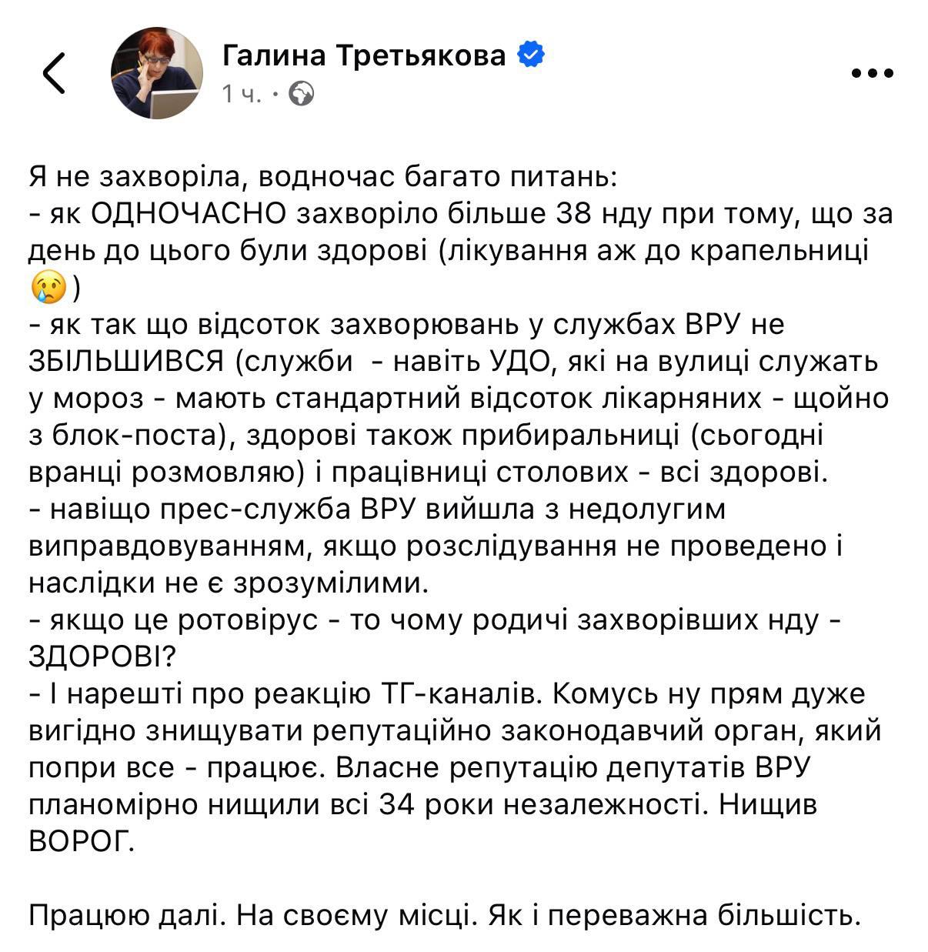Click the opening line 'Я не захворіла'

point(132,178)
